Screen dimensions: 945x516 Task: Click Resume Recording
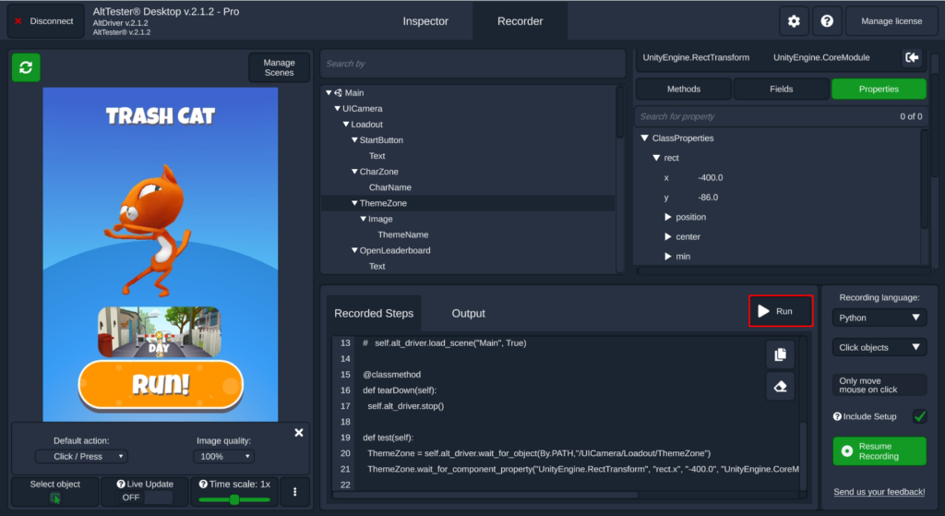[879, 450]
